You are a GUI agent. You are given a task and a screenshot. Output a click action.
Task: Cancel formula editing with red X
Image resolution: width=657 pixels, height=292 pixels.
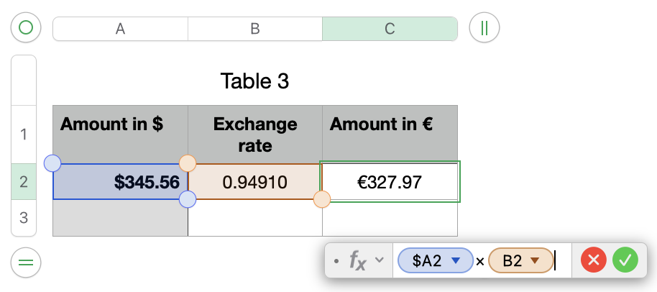pyautogui.click(x=594, y=260)
